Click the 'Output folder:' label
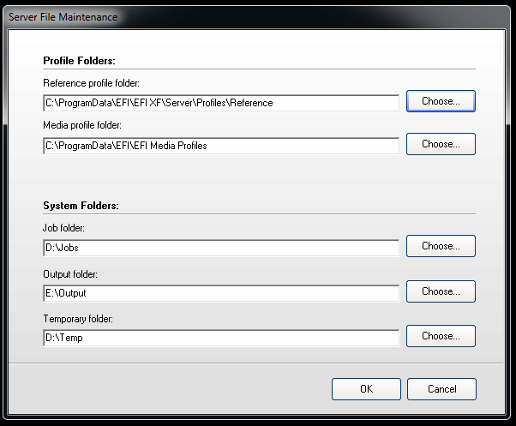This screenshot has height=426, width=516. tap(70, 274)
